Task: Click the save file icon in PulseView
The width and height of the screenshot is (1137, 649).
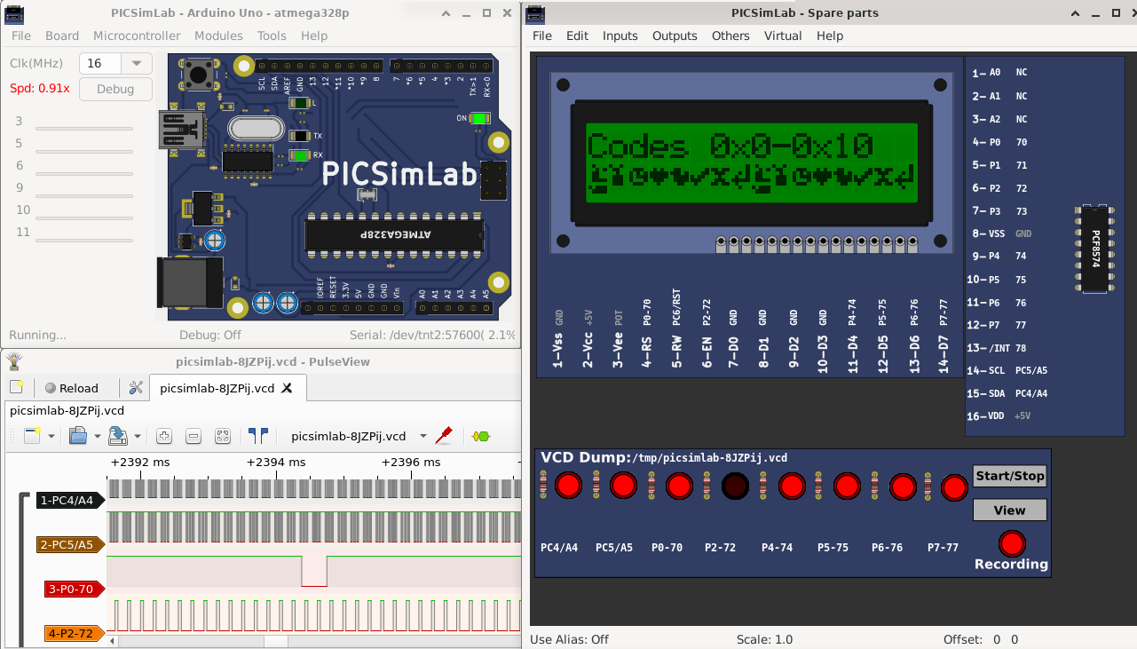Action: [x=117, y=436]
